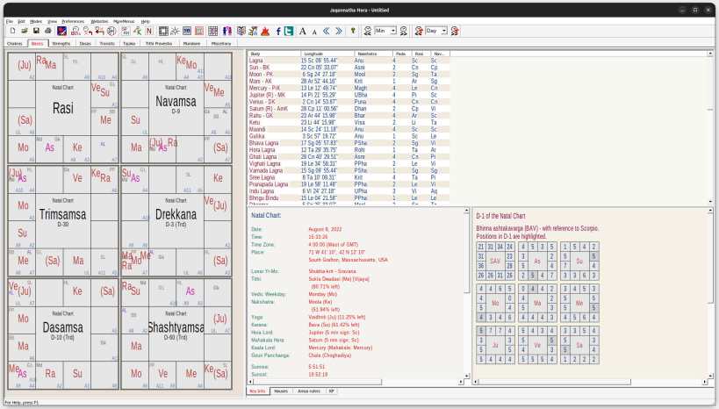This screenshot has width=719, height=409.
Task: Click the Rasi chart title
Action: tap(63, 108)
